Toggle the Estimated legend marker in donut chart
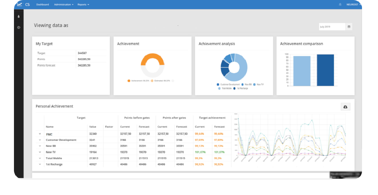 tap(152, 81)
